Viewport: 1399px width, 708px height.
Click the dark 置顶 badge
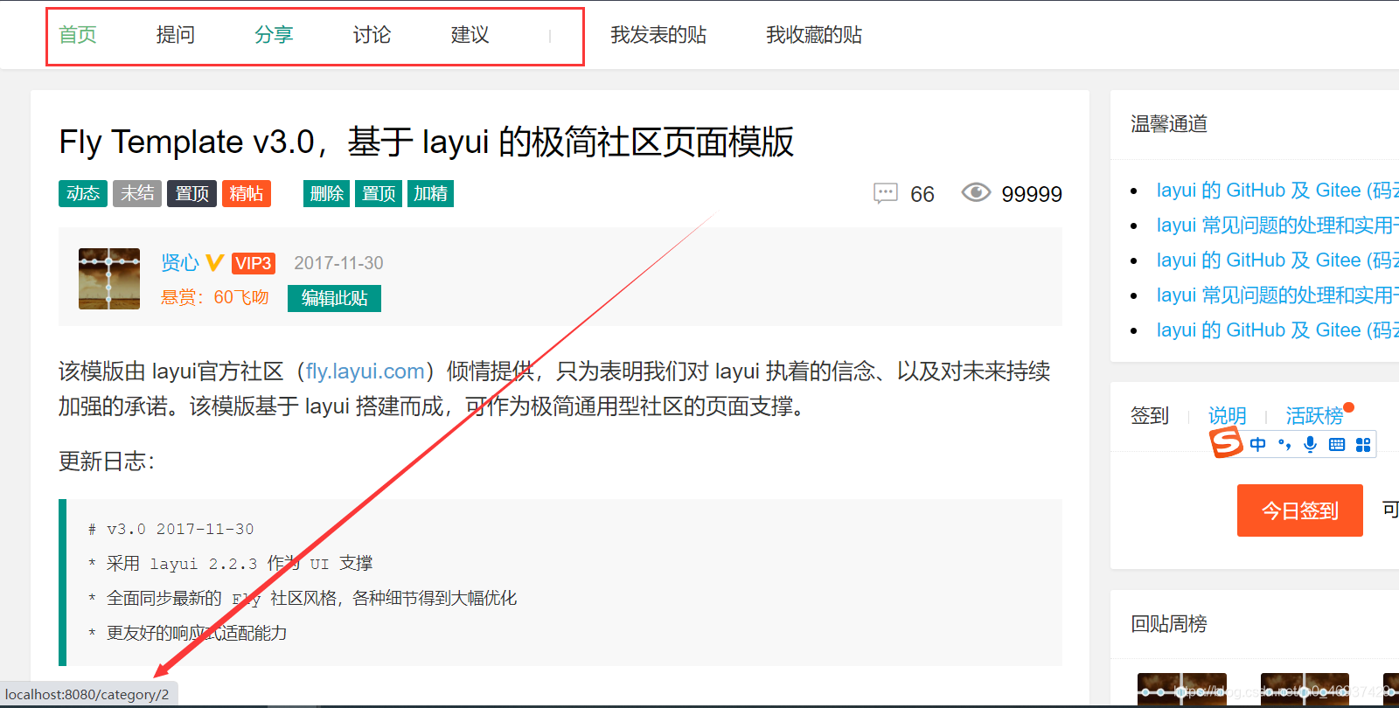point(191,193)
